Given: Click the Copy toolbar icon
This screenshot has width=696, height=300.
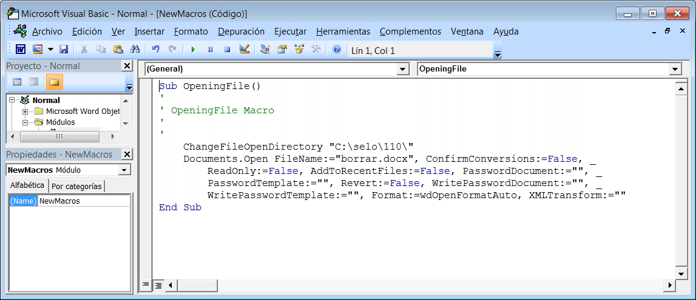Looking at the screenshot, I should coord(102,50).
